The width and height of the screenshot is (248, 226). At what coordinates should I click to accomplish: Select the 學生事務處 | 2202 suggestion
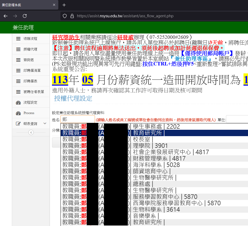154,127
